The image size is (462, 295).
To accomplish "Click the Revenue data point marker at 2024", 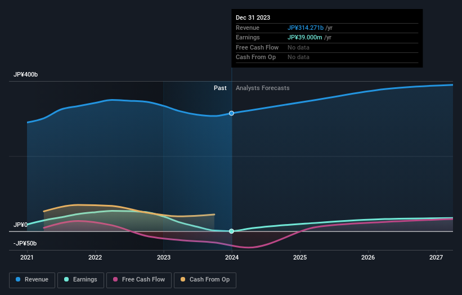I will click(232, 113).
